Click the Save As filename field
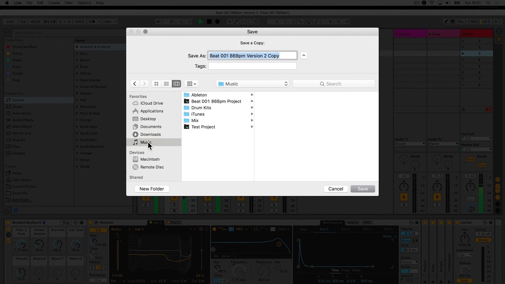This screenshot has height=284, width=505. [x=252, y=56]
